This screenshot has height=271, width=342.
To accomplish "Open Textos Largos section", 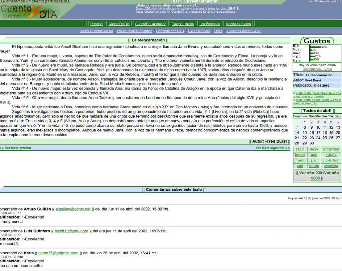I will point(183,24).
